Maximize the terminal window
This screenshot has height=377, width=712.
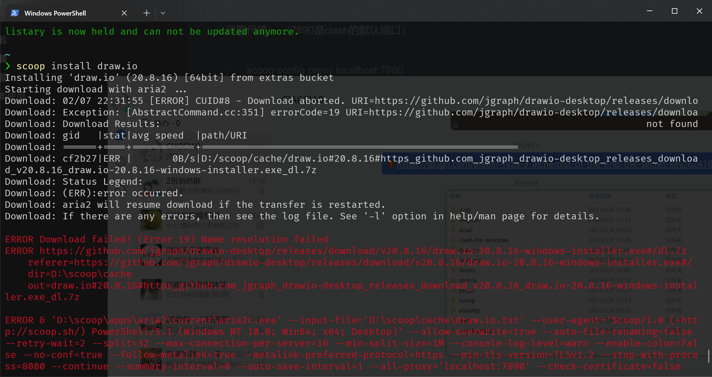(674, 11)
